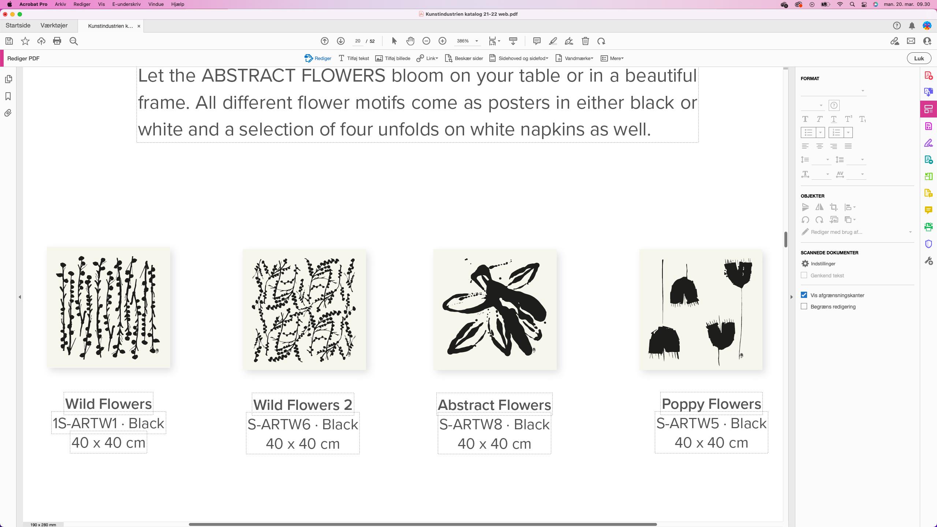Viewport: 937px width, 527px height.
Task: Open the attachments paperclip panel
Action: click(8, 113)
